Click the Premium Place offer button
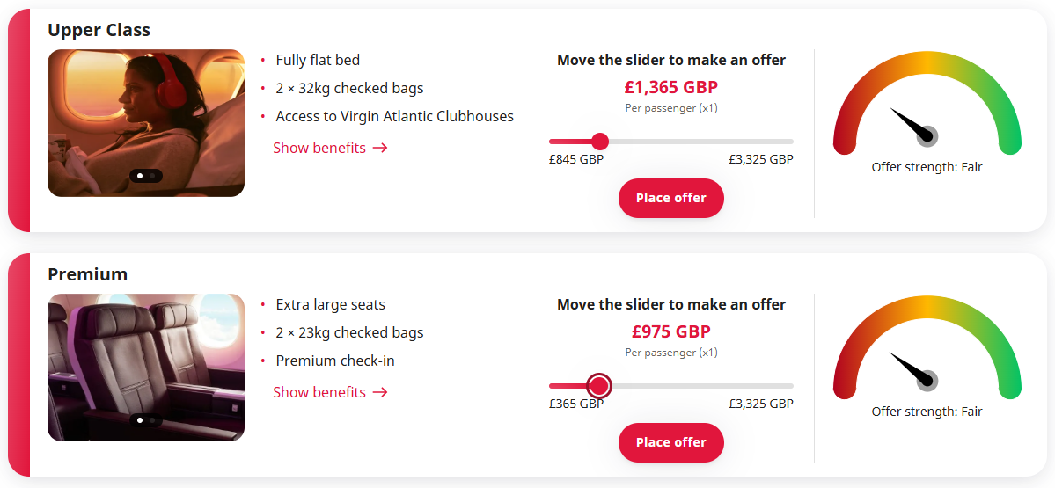This screenshot has height=488, width=1055. pyautogui.click(x=670, y=442)
